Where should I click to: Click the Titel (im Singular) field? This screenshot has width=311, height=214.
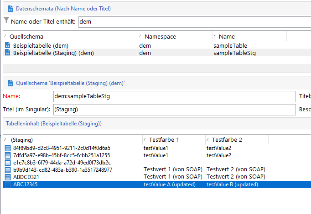174,110
